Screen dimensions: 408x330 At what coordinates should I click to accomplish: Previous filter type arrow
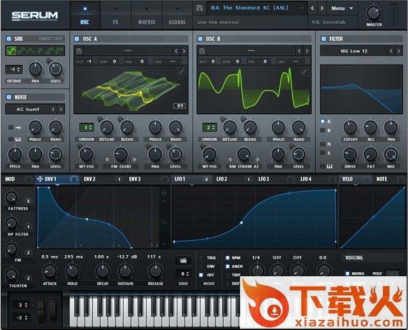391,51
